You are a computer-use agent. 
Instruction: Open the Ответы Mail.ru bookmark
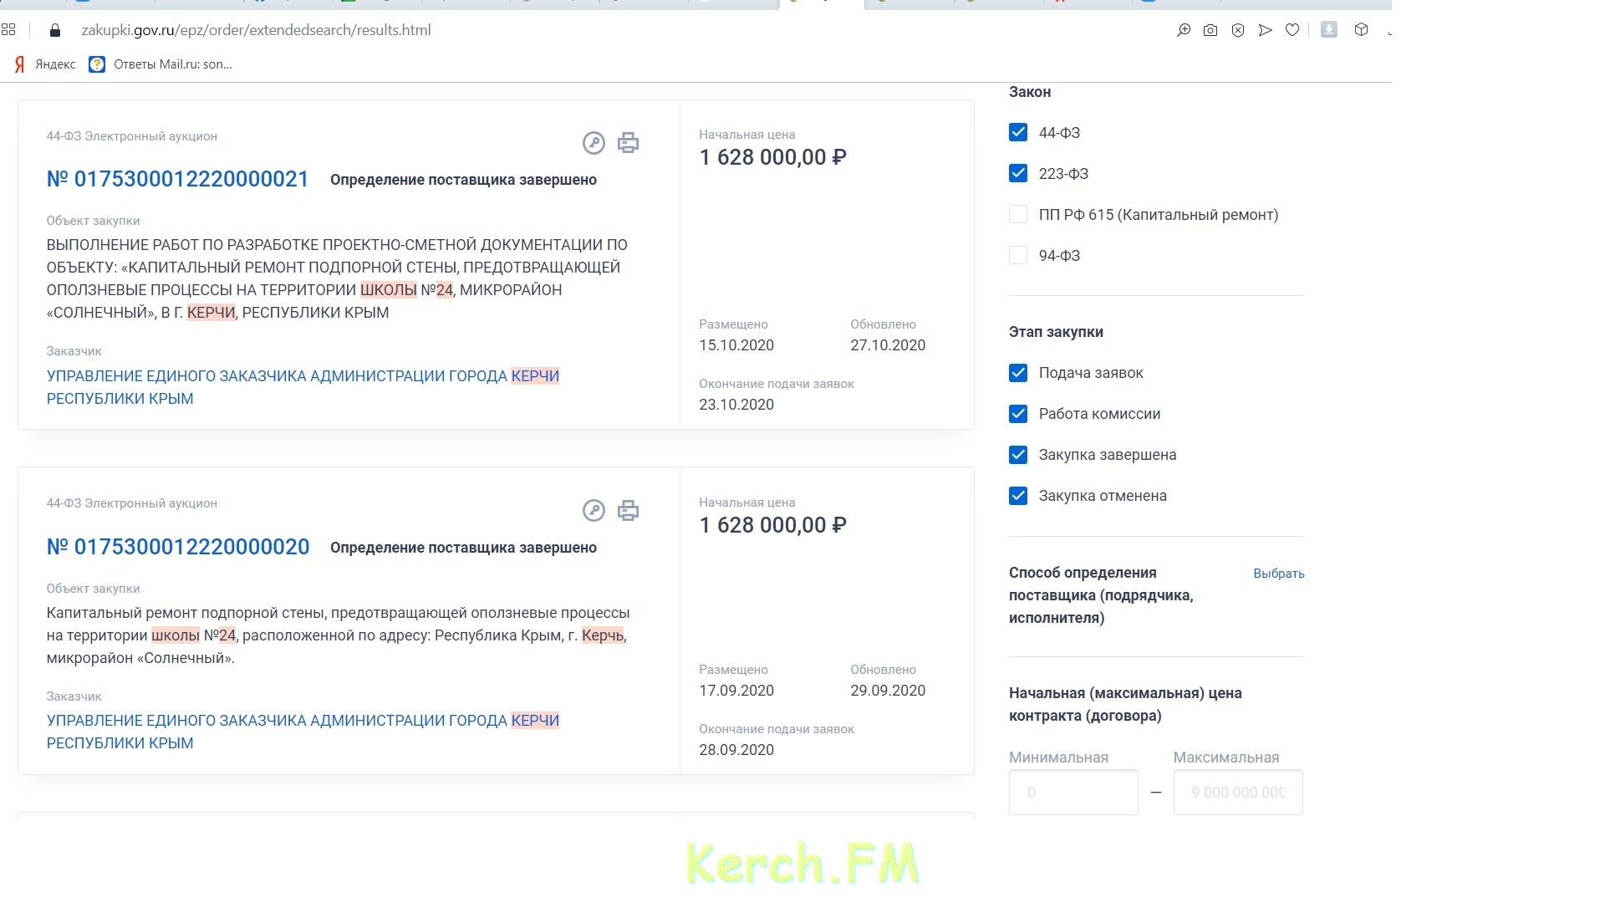[x=160, y=64]
